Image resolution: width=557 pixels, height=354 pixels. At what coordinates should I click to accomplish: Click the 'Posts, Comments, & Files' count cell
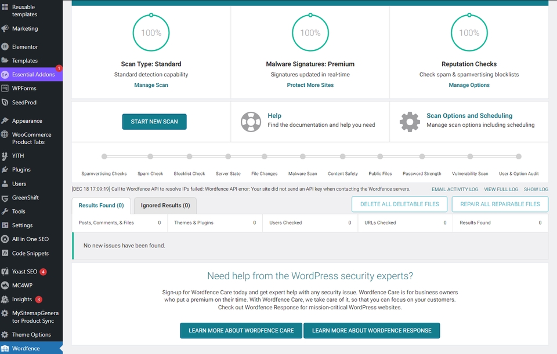coord(120,222)
